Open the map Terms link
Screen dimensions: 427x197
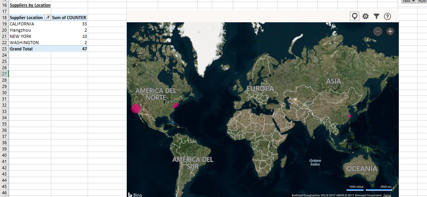click(387, 195)
